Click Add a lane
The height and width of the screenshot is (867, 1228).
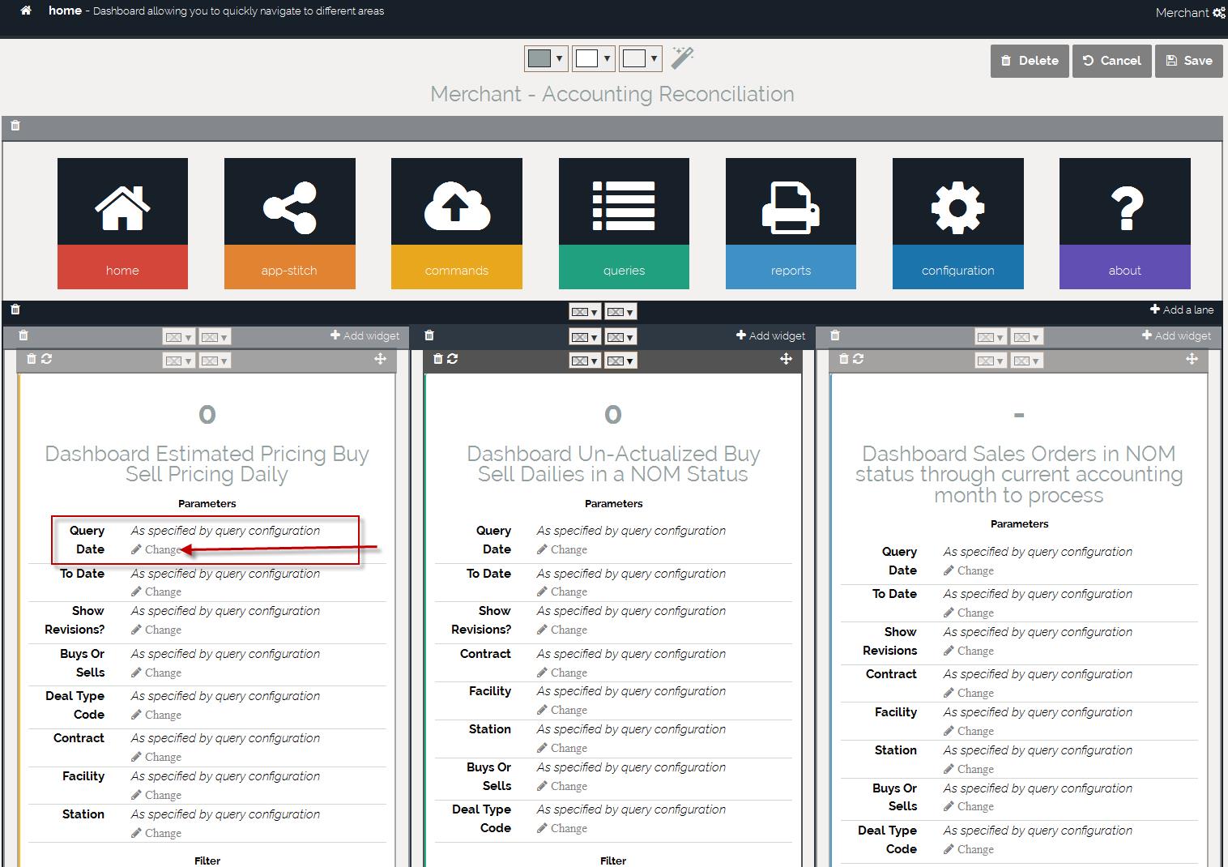[1181, 310]
